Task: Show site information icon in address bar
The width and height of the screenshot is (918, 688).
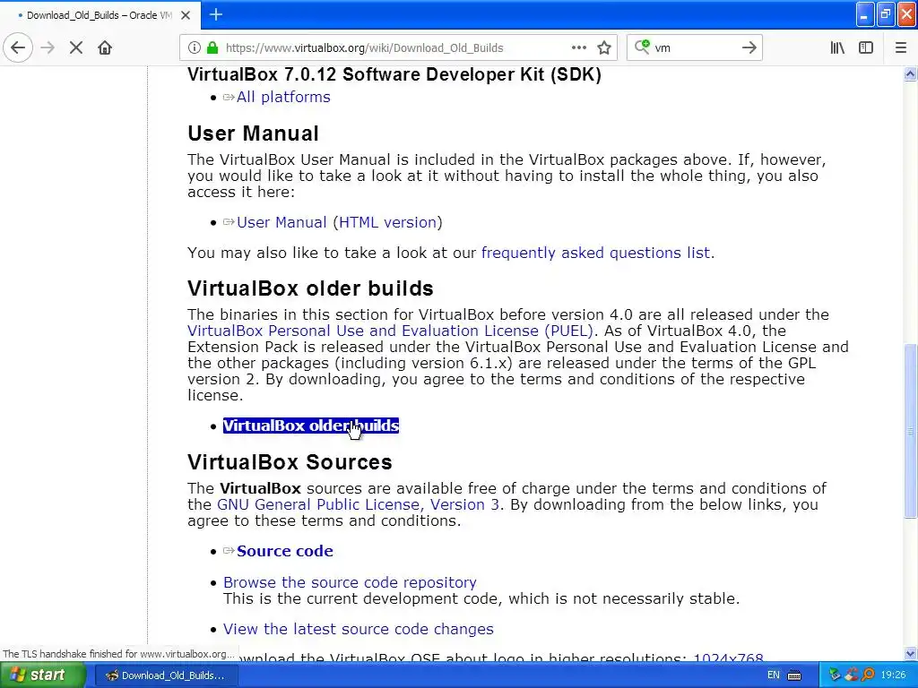Action: [195, 48]
